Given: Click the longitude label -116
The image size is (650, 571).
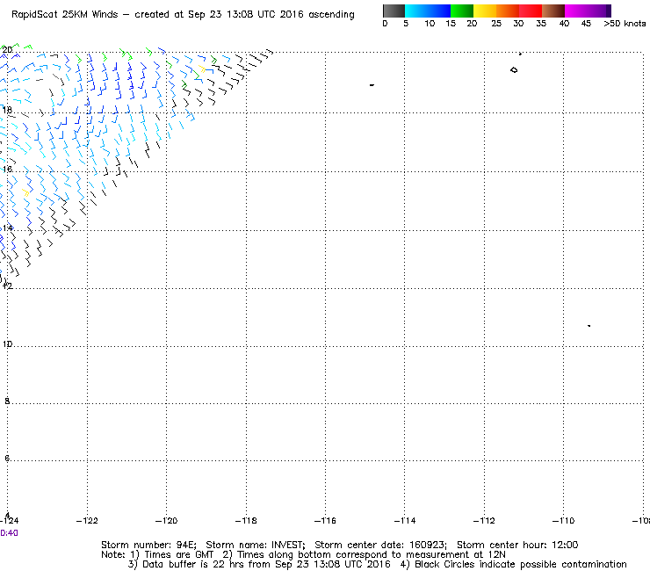Looking at the screenshot, I should (325, 521).
